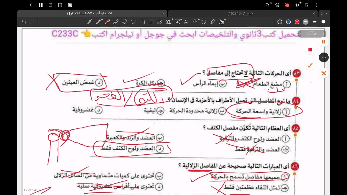Click the answer العضد ولوح الكتف فقط
347x195 pixels.
pyautogui.click(x=132, y=148)
